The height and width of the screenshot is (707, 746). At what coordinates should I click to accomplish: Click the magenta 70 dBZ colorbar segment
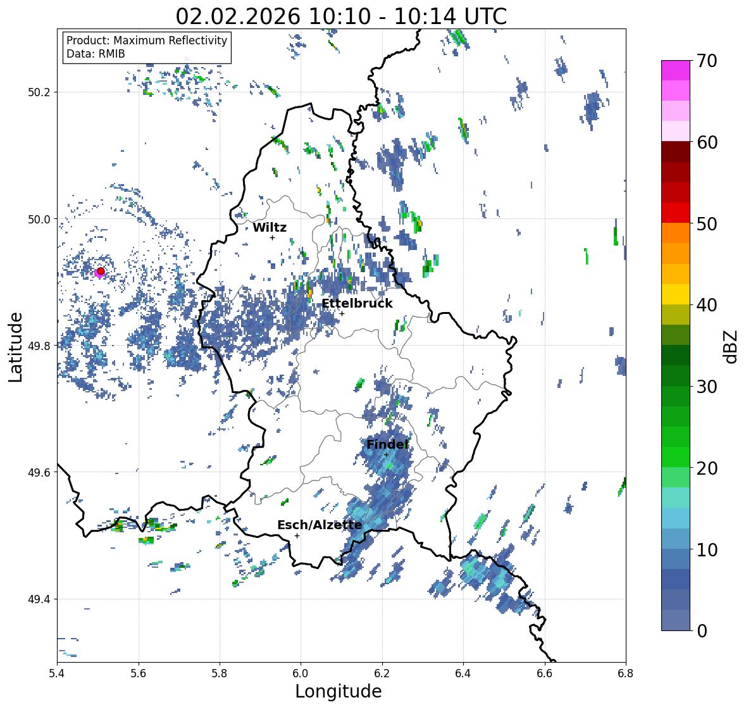(x=676, y=70)
